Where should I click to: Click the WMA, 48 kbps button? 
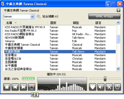pos(104,16)
